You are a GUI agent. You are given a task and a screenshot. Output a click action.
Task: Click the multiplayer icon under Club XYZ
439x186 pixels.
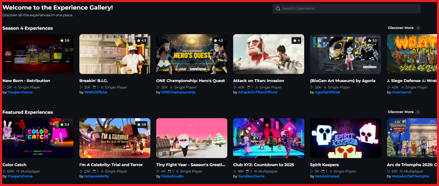(x=255, y=171)
